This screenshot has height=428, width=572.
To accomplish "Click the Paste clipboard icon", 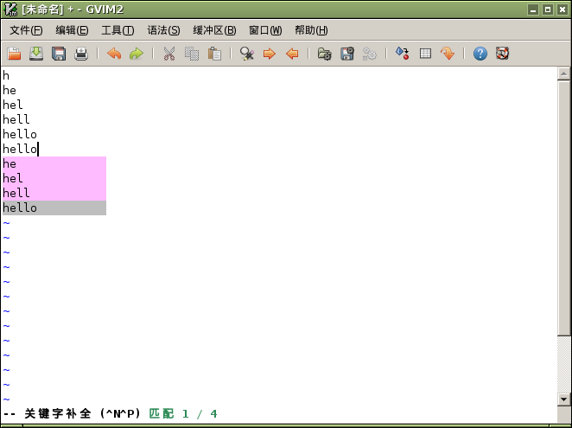I will [x=214, y=54].
